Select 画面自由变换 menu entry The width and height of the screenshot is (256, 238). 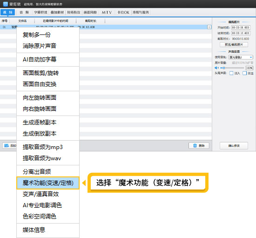click(48, 84)
